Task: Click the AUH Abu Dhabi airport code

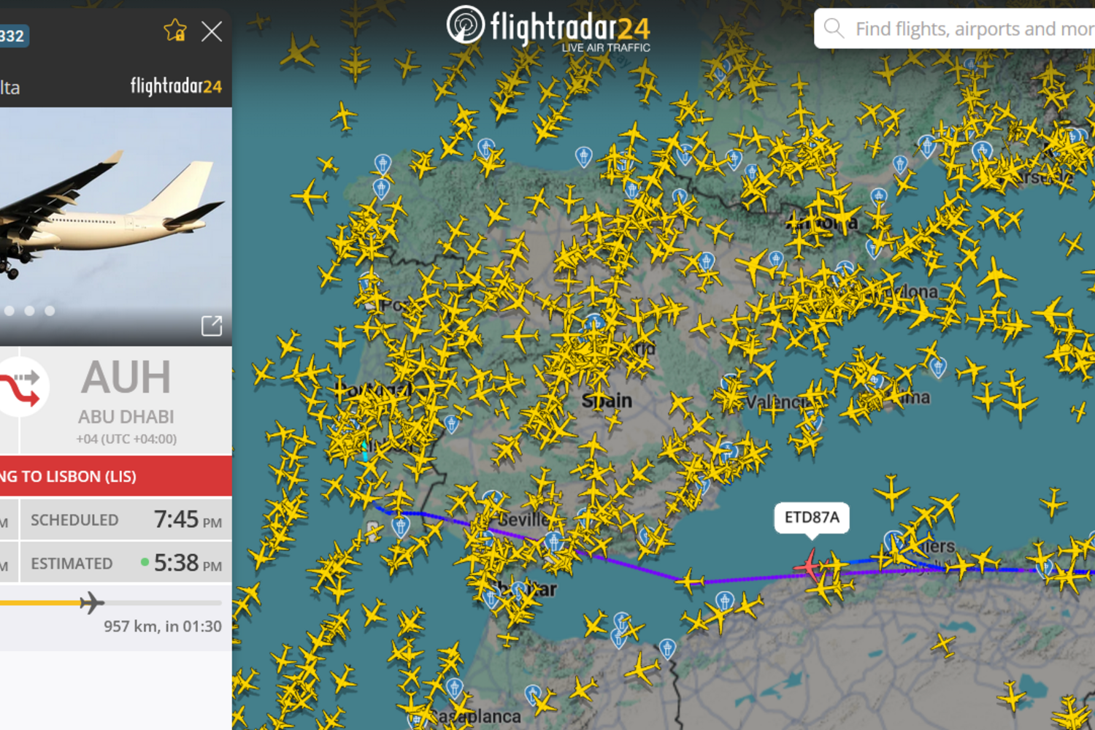Action: pyautogui.click(x=126, y=377)
